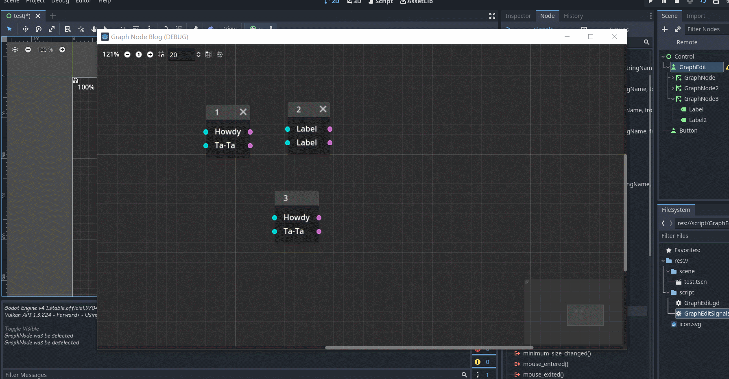The image size is (729, 379).
Task: Switch to the Import tab
Action: click(x=696, y=16)
